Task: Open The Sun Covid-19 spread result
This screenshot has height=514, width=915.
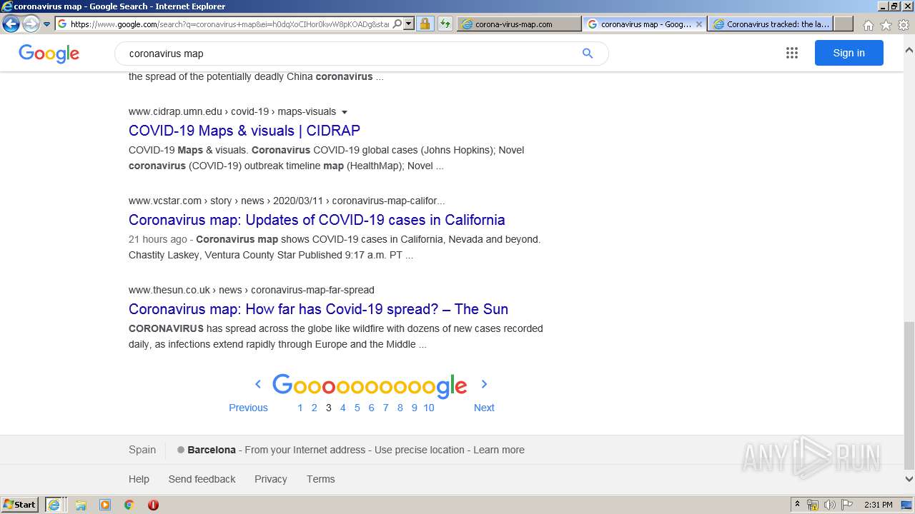Action: [x=318, y=309]
